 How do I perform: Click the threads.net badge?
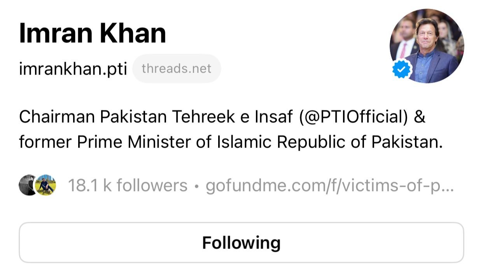[x=177, y=69]
